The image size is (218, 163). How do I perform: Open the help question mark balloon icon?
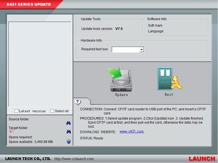click(78, 102)
